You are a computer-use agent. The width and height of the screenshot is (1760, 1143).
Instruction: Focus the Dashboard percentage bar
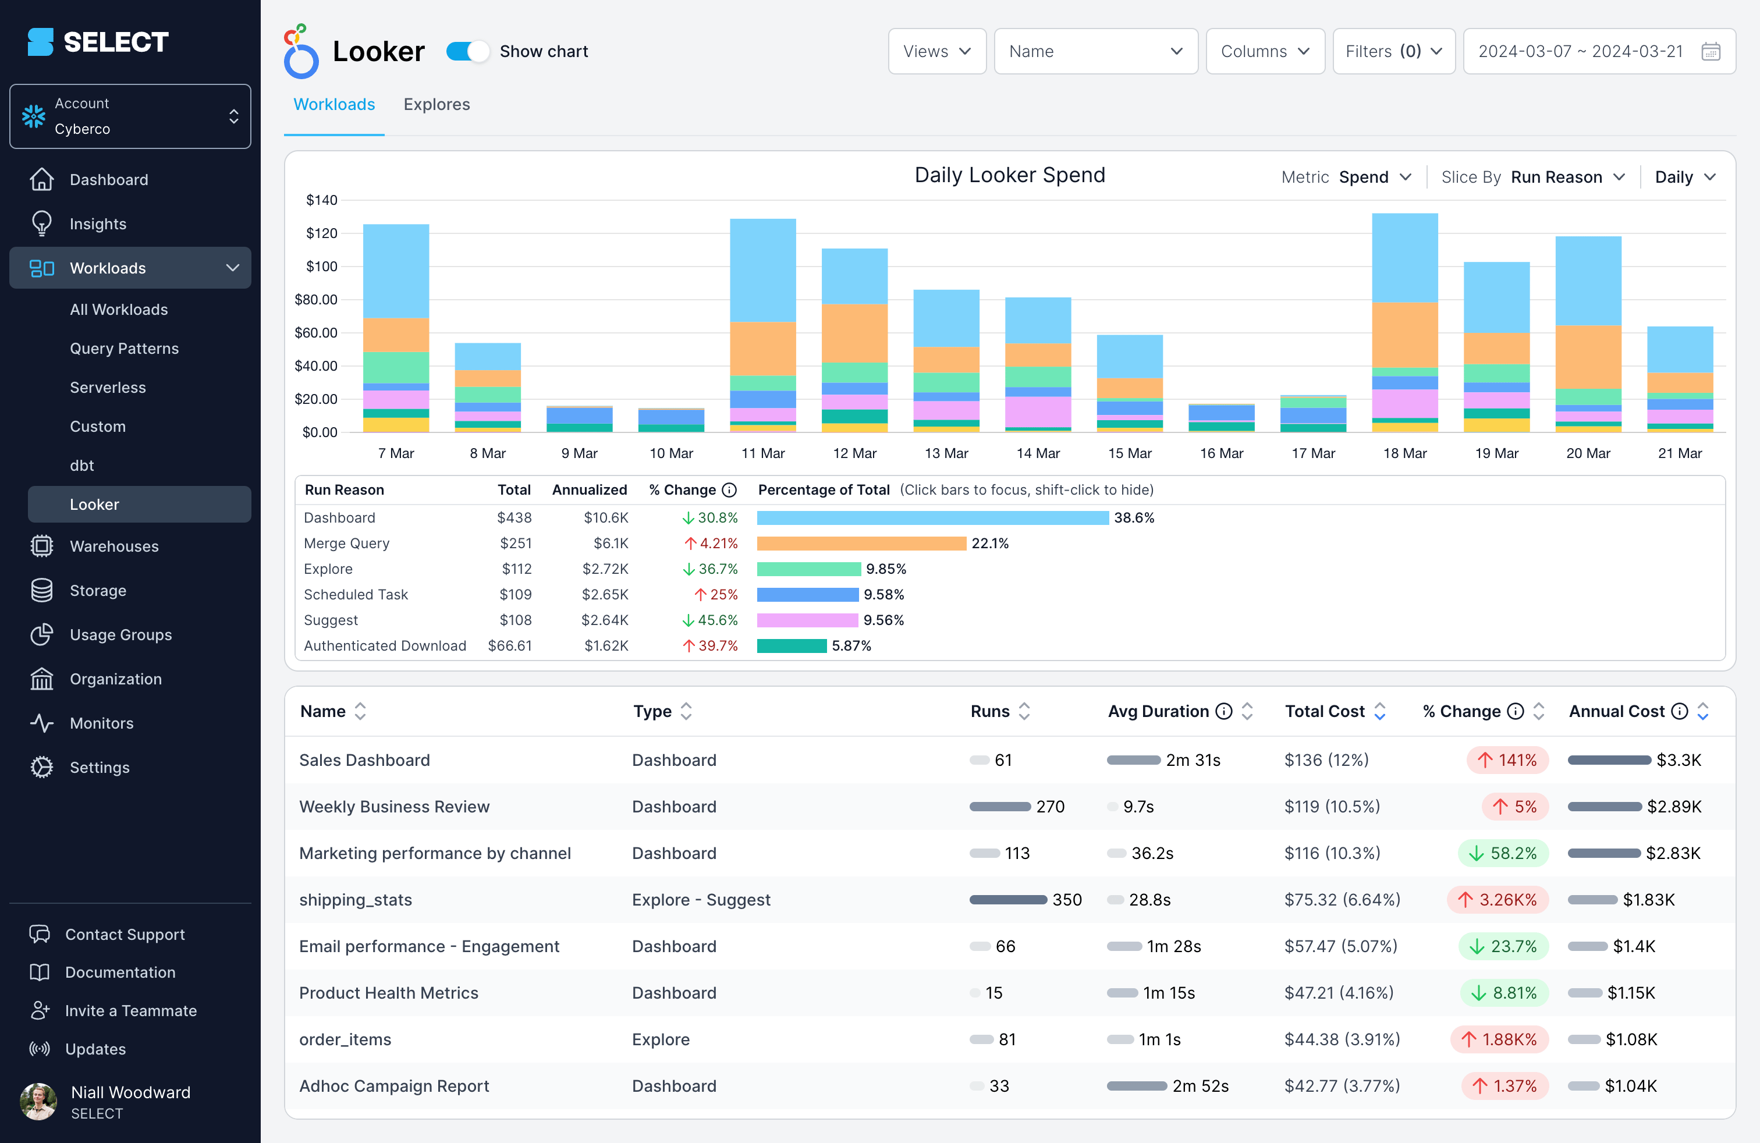pyautogui.click(x=932, y=517)
